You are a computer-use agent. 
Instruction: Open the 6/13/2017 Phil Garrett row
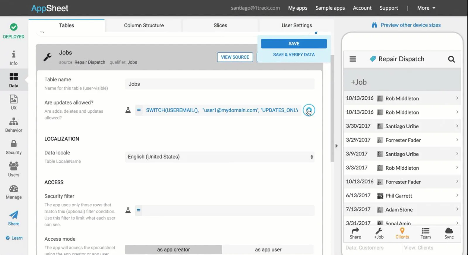402,196
